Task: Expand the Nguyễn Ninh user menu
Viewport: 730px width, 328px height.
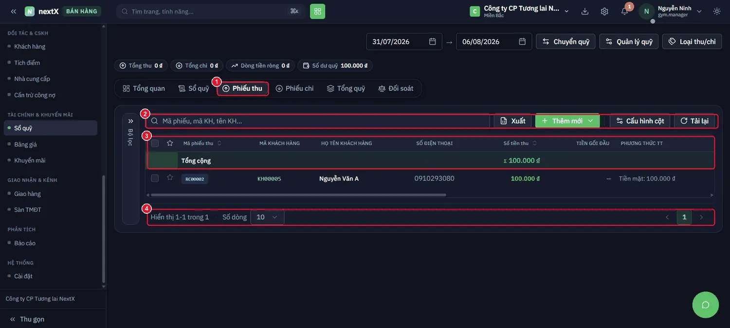Action: (x=699, y=11)
